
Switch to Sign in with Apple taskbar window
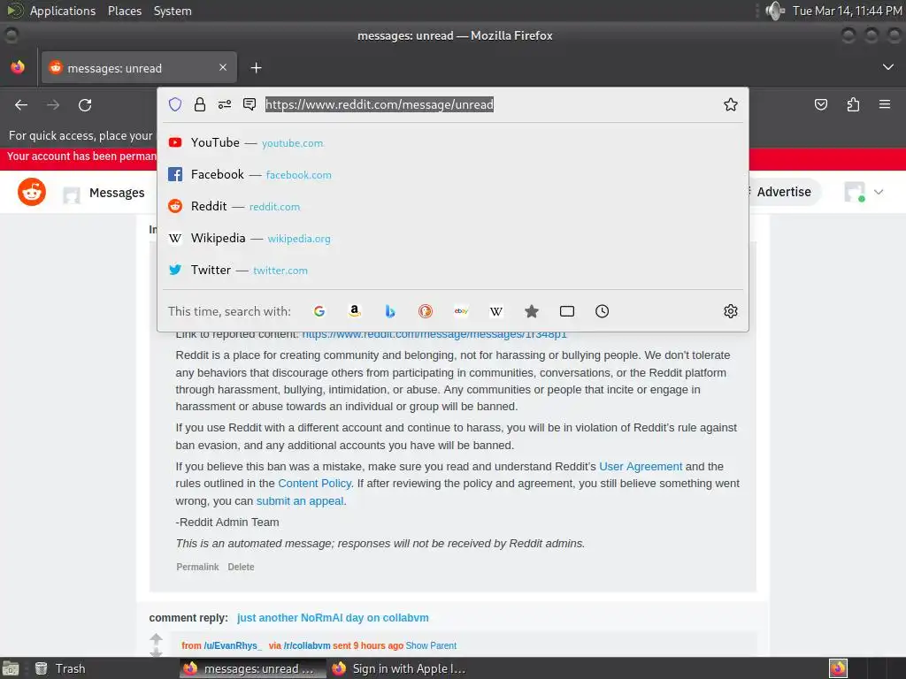(399, 668)
